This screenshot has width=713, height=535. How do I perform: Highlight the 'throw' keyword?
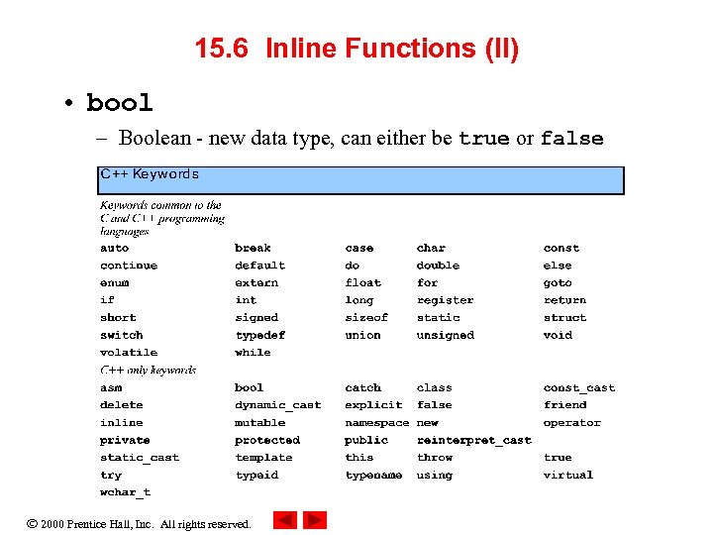point(435,457)
